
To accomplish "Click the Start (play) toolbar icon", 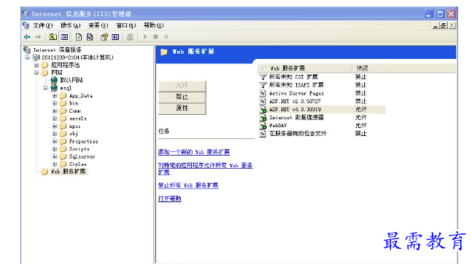I will [x=145, y=37].
